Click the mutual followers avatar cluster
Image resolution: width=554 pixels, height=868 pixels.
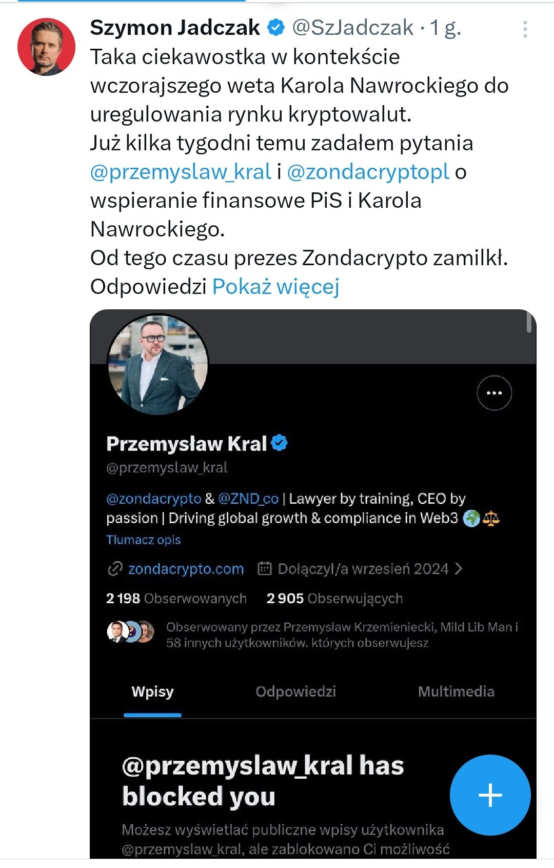click(131, 632)
